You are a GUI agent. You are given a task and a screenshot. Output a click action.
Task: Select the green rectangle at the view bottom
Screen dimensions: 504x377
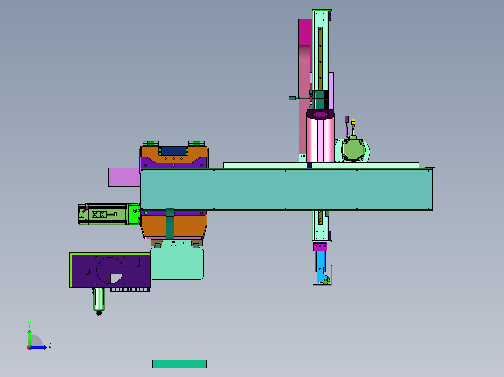coord(180,364)
